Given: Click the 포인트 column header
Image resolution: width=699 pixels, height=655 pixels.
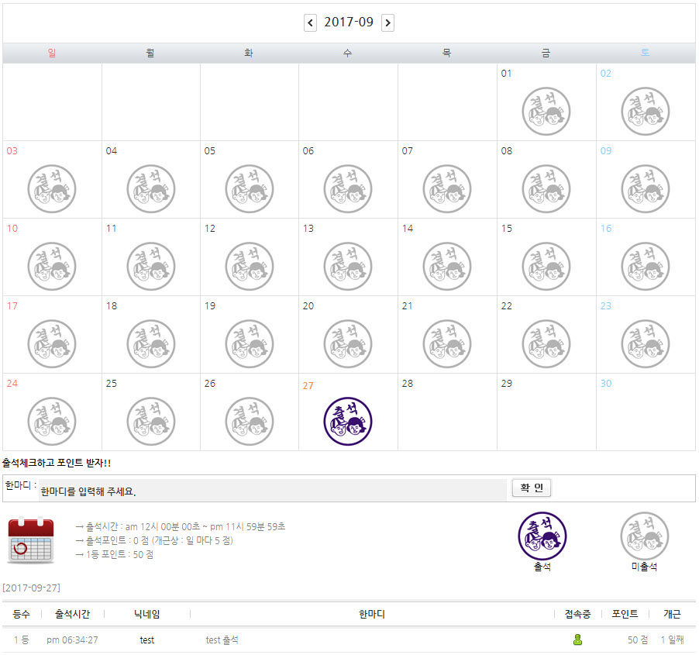Looking at the screenshot, I should coord(625,614).
